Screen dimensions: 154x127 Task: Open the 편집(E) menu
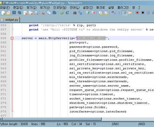(x=18, y=8)
